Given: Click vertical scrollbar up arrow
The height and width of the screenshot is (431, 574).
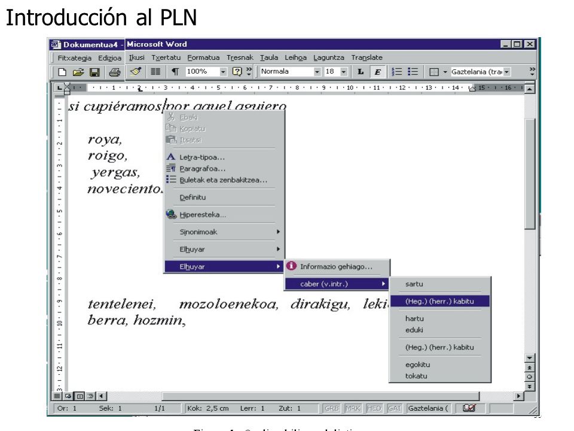Looking at the screenshot, I should coord(529,89).
